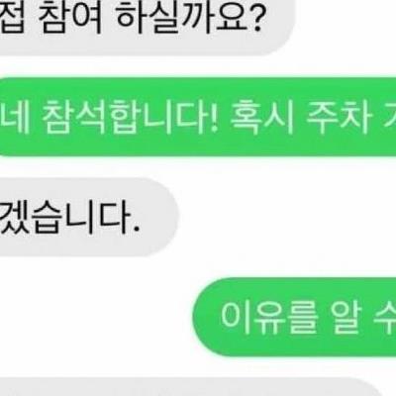Select the word 알 in green bubble
The width and height of the screenshot is (396, 396).
pyautogui.click(x=346, y=318)
